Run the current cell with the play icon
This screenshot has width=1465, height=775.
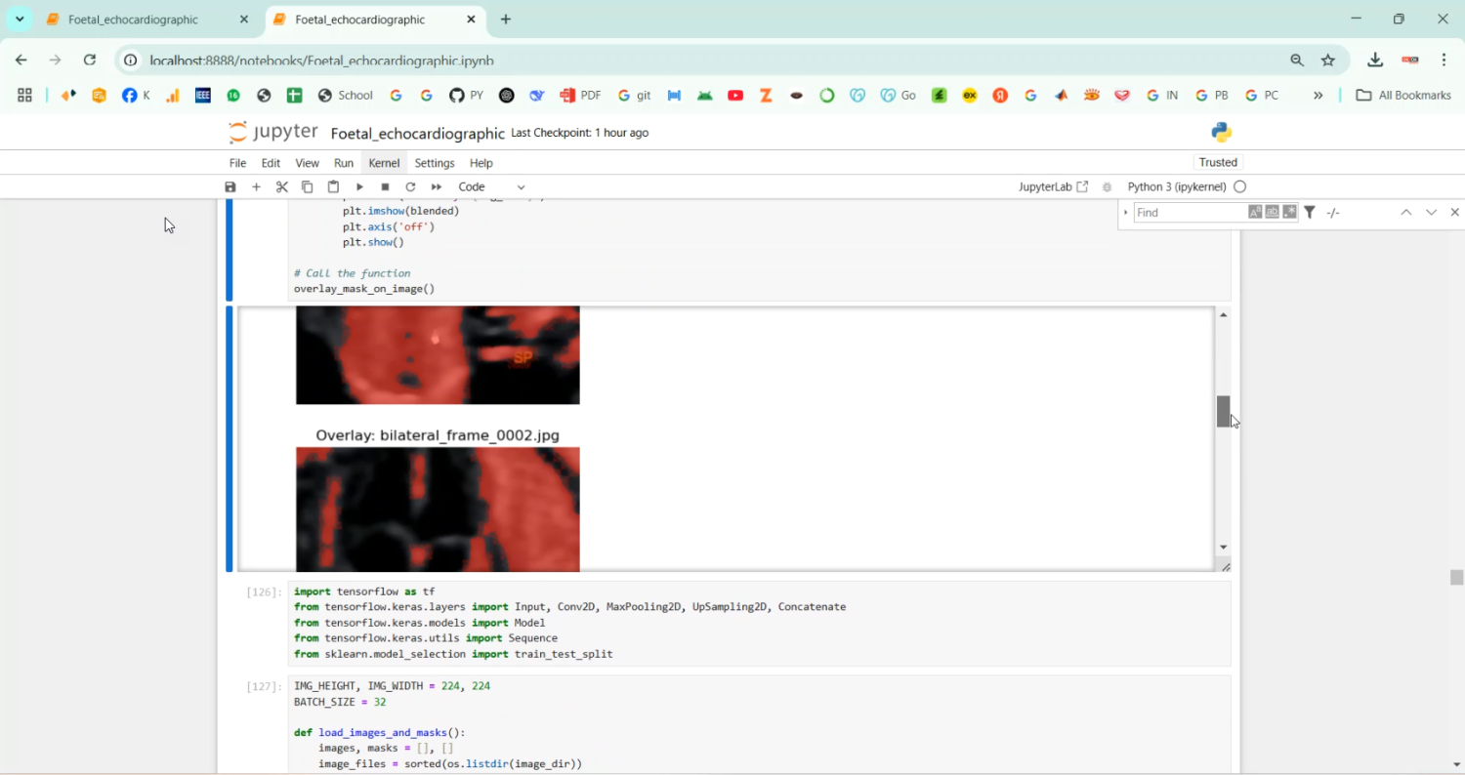[359, 186]
